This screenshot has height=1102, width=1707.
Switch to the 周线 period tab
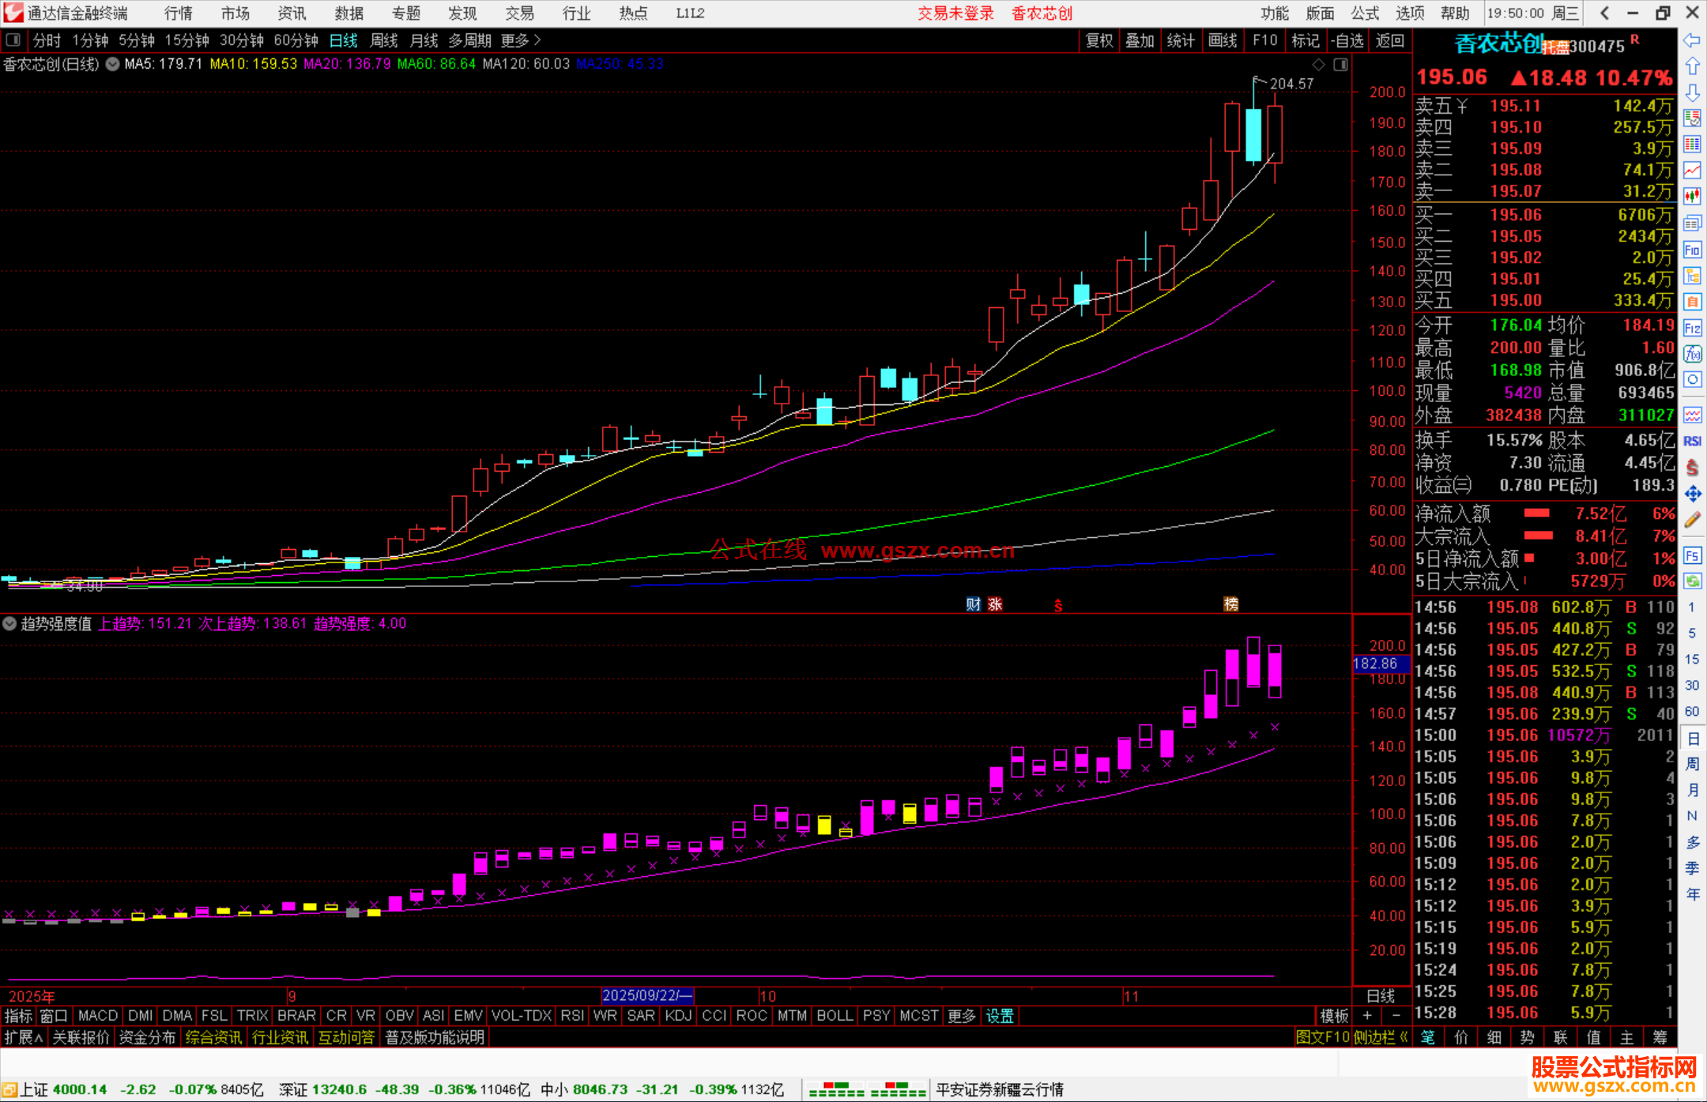pyautogui.click(x=384, y=40)
